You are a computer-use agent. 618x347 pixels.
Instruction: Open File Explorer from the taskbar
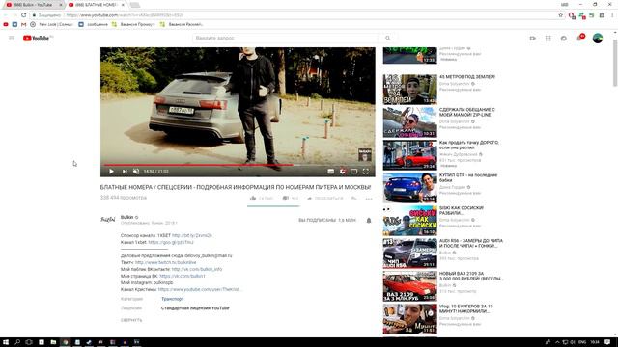(53, 342)
